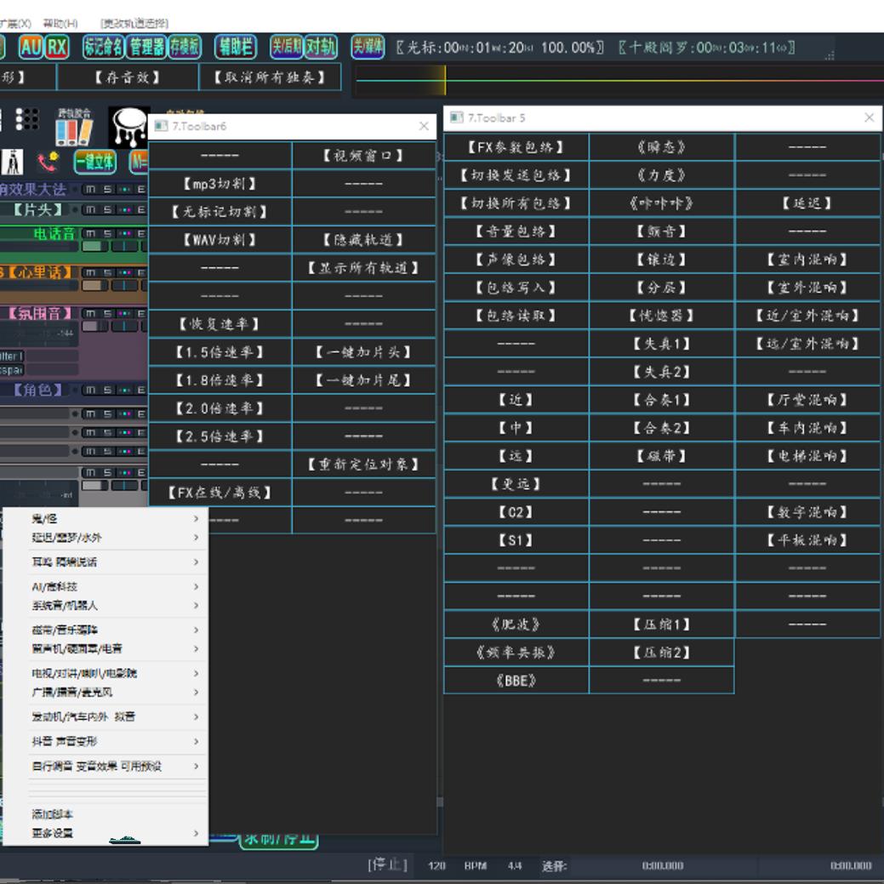Adjust the 氛围音 track volume fader
884x884 pixels.
(x=94, y=326)
